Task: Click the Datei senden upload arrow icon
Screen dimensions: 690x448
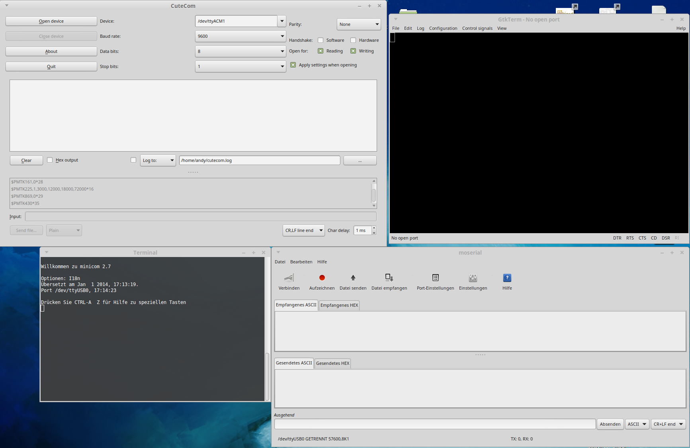Action: tap(353, 278)
